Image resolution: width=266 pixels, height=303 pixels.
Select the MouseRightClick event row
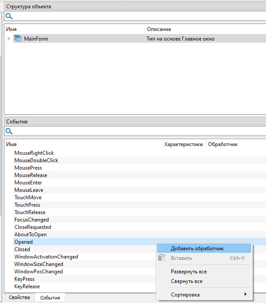click(34, 153)
